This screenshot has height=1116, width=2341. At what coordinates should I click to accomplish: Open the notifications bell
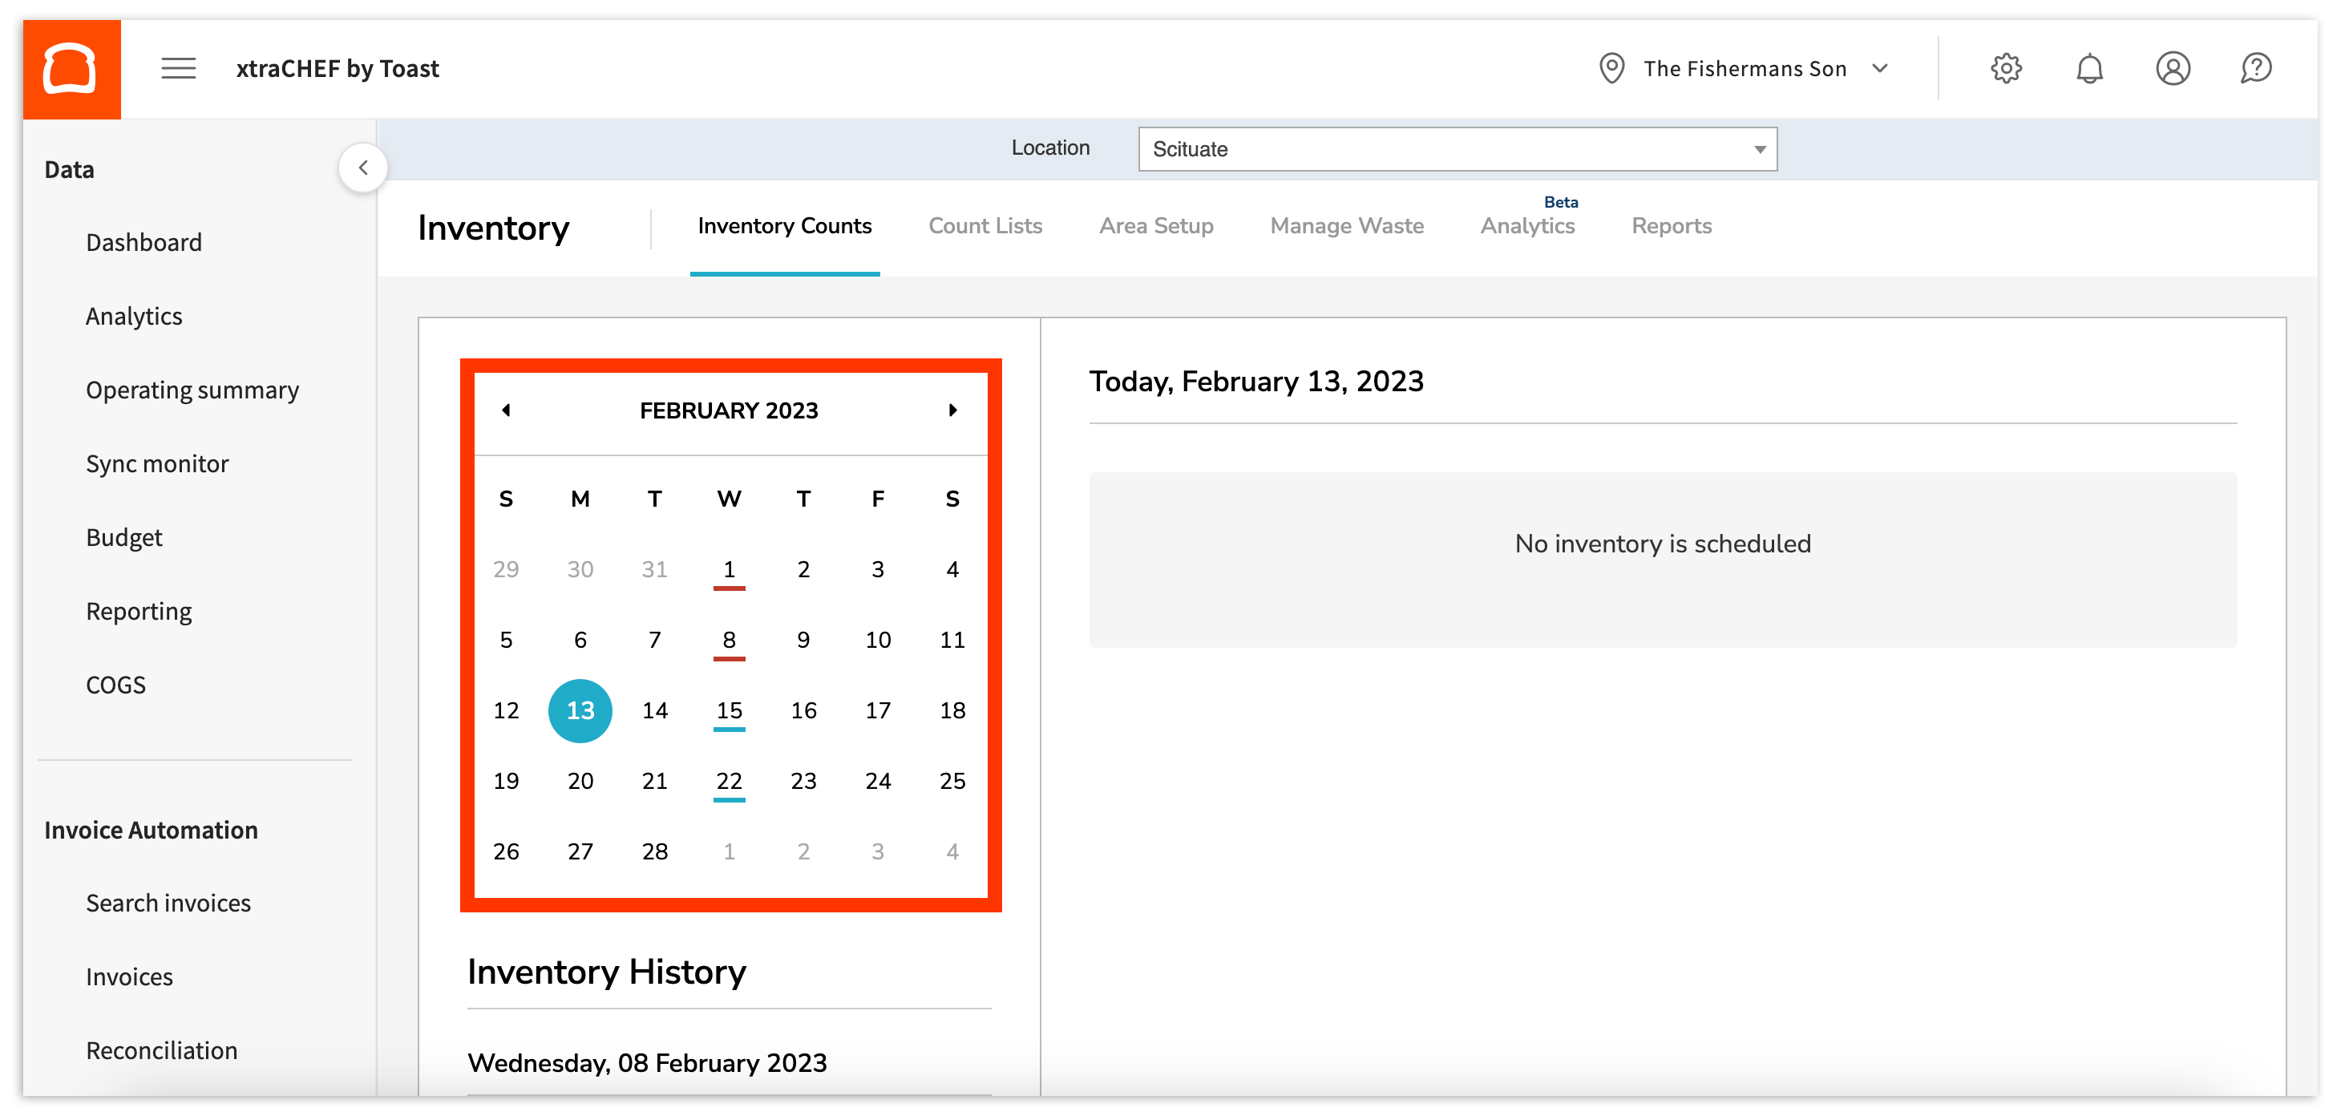point(2089,68)
